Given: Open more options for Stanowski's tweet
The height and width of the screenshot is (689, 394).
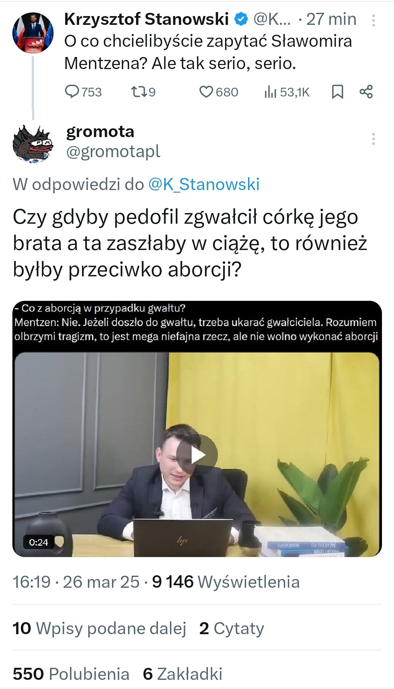Looking at the screenshot, I should coord(373,20).
